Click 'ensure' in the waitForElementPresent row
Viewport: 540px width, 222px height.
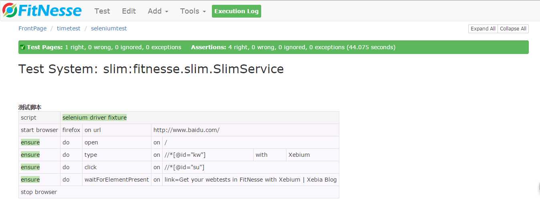tap(30, 180)
